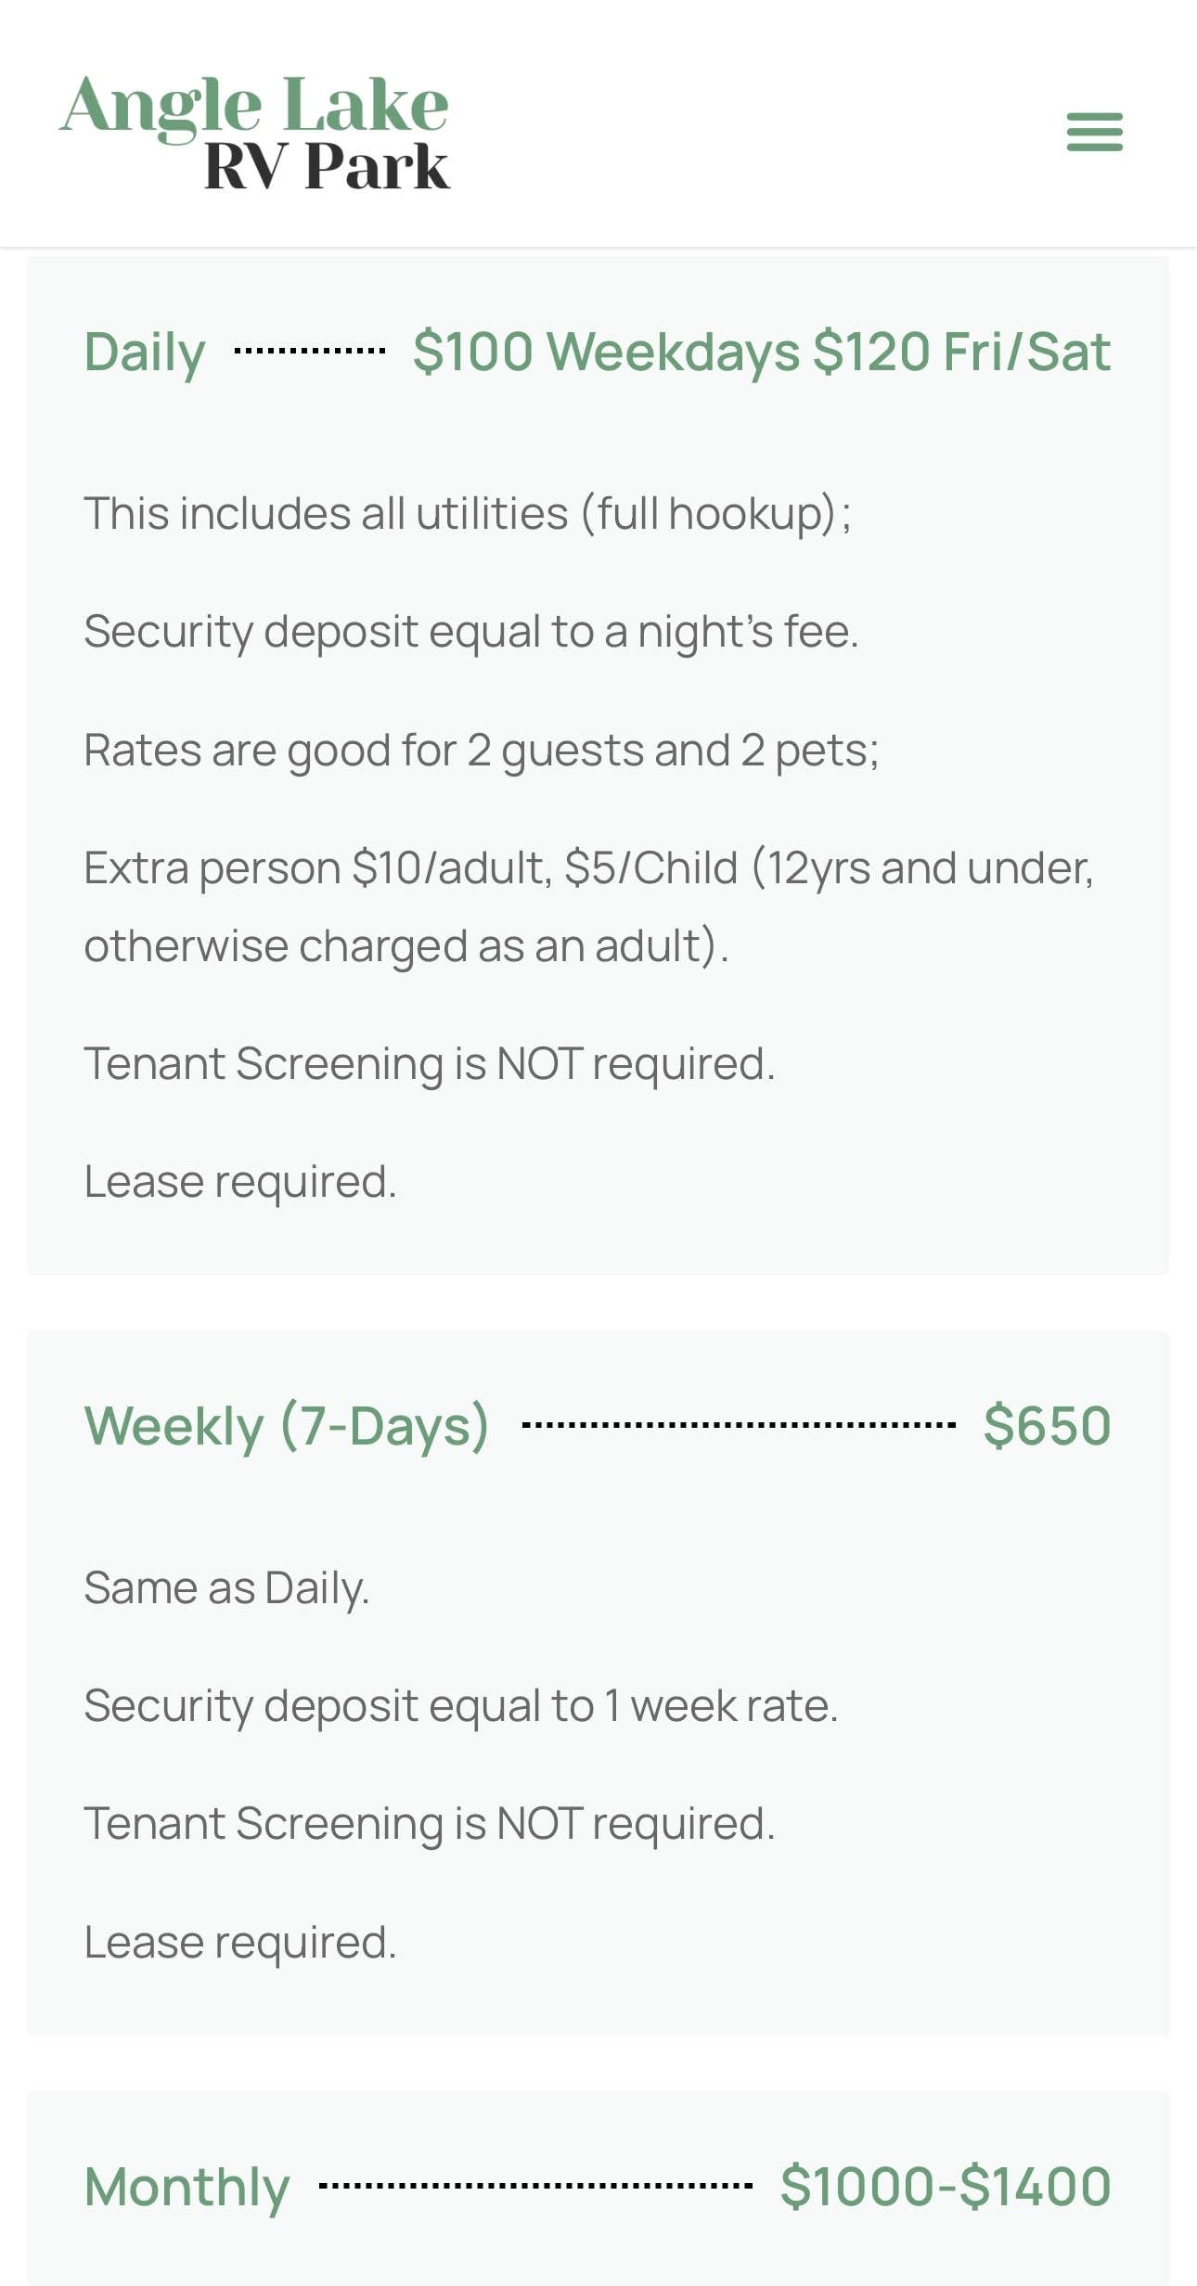This screenshot has height=2286, width=1197.
Task: Click Weekly section's Lease required text
Action: point(240,1942)
